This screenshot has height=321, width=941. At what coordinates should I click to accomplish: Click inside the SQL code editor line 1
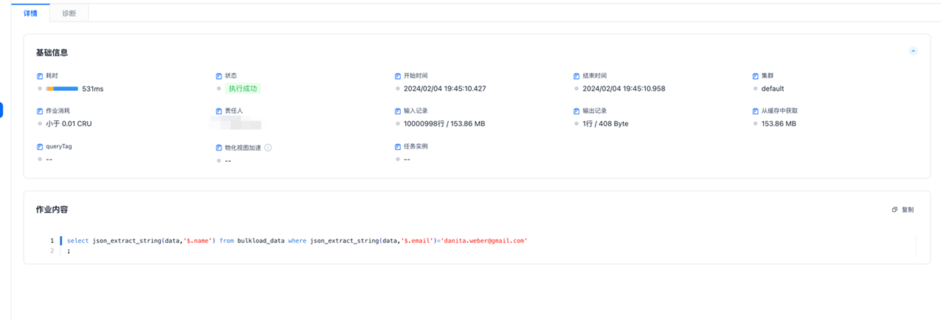(295, 241)
